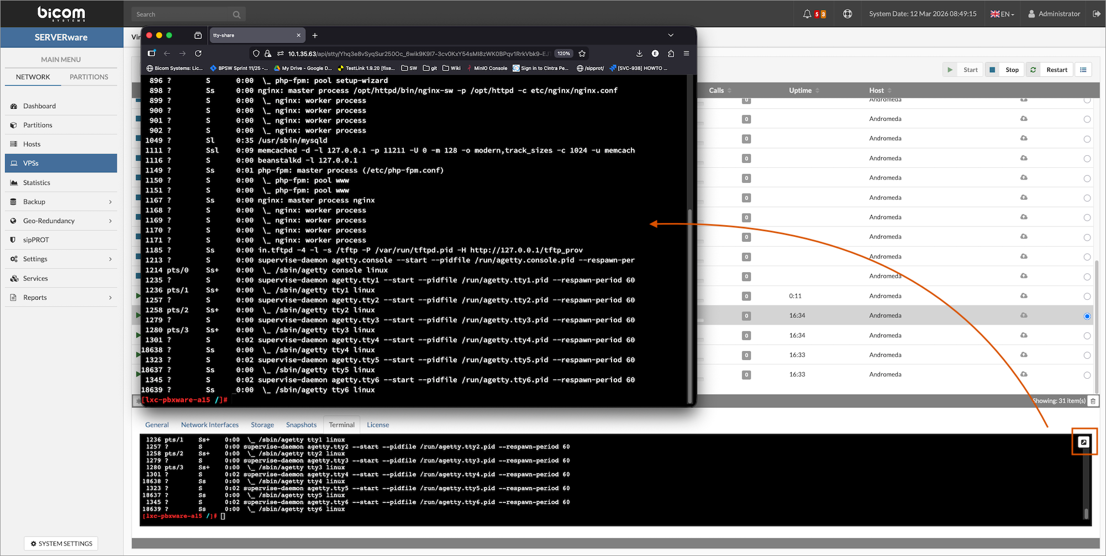1106x556 pixels.
Task: Click the Stop VPS button
Action: (1004, 70)
